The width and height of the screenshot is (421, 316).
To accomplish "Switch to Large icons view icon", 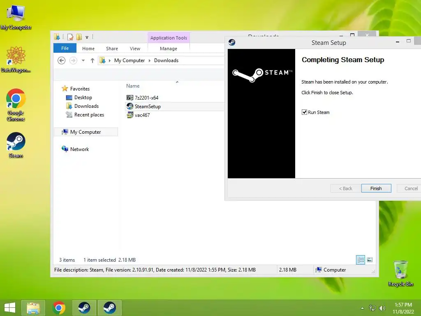I will click(x=370, y=260).
